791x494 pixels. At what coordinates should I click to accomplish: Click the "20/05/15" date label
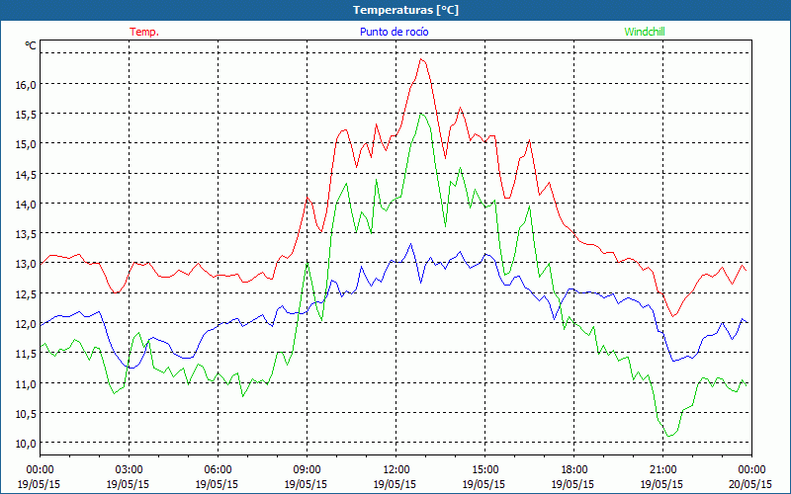(x=751, y=484)
